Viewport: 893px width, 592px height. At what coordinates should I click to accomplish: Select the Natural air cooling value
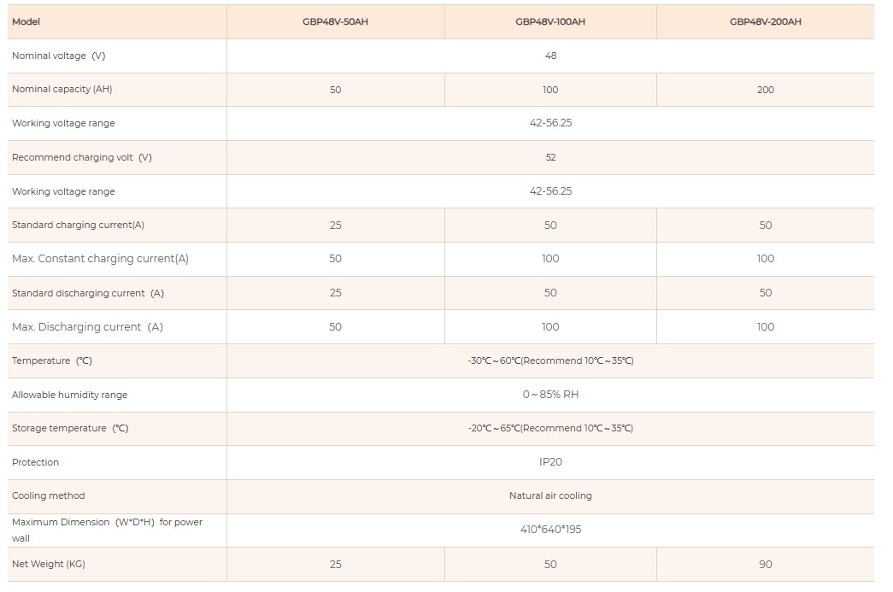click(x=550, y=495)
